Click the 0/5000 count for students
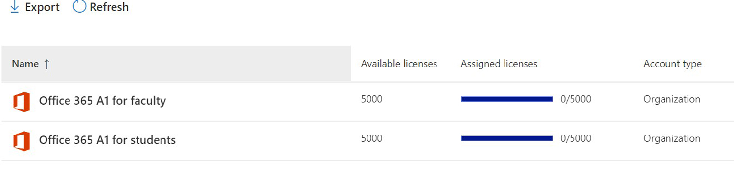The width and height of the screenshot is (734, 180). click(x=575, y=138)
